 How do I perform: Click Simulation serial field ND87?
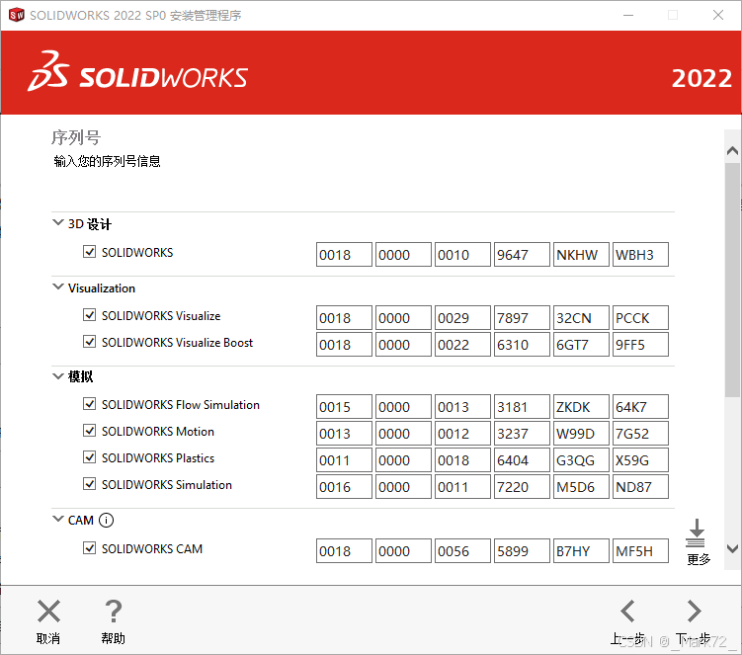pyautogui.click(x=640, y=486)
